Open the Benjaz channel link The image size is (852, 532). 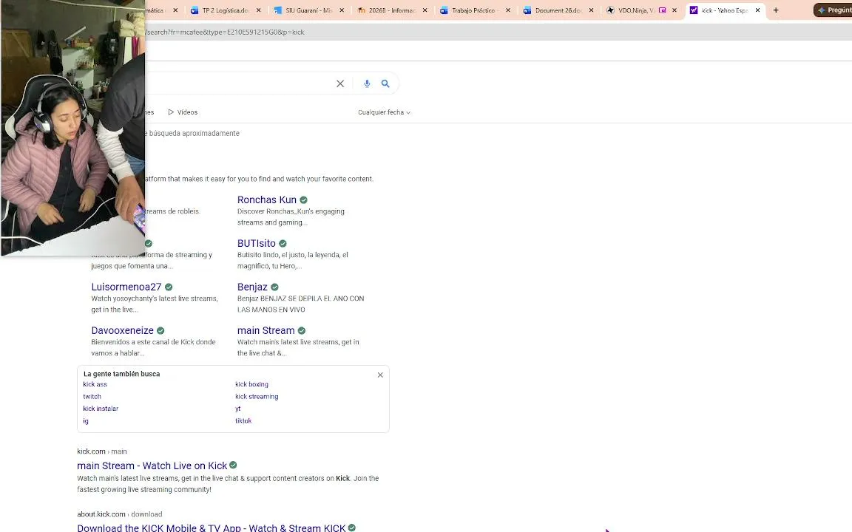click(x=252, y=287)
